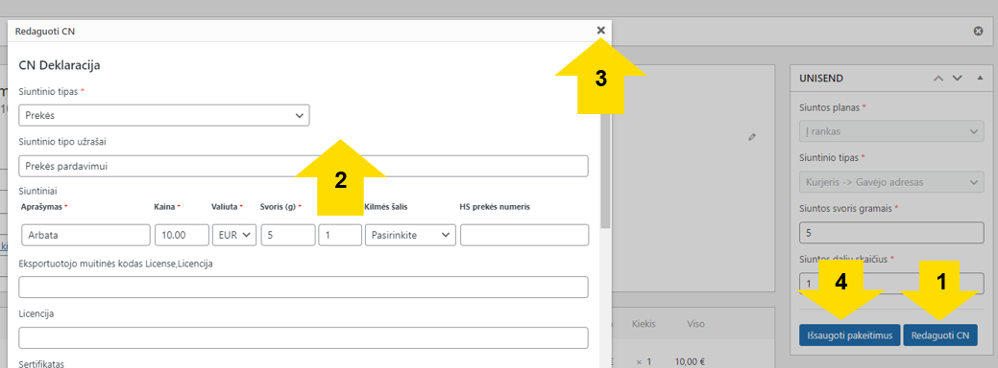
Task: Expand the Kilmės šalis Pasirinkite dropdown
Action: click(410, 235)
